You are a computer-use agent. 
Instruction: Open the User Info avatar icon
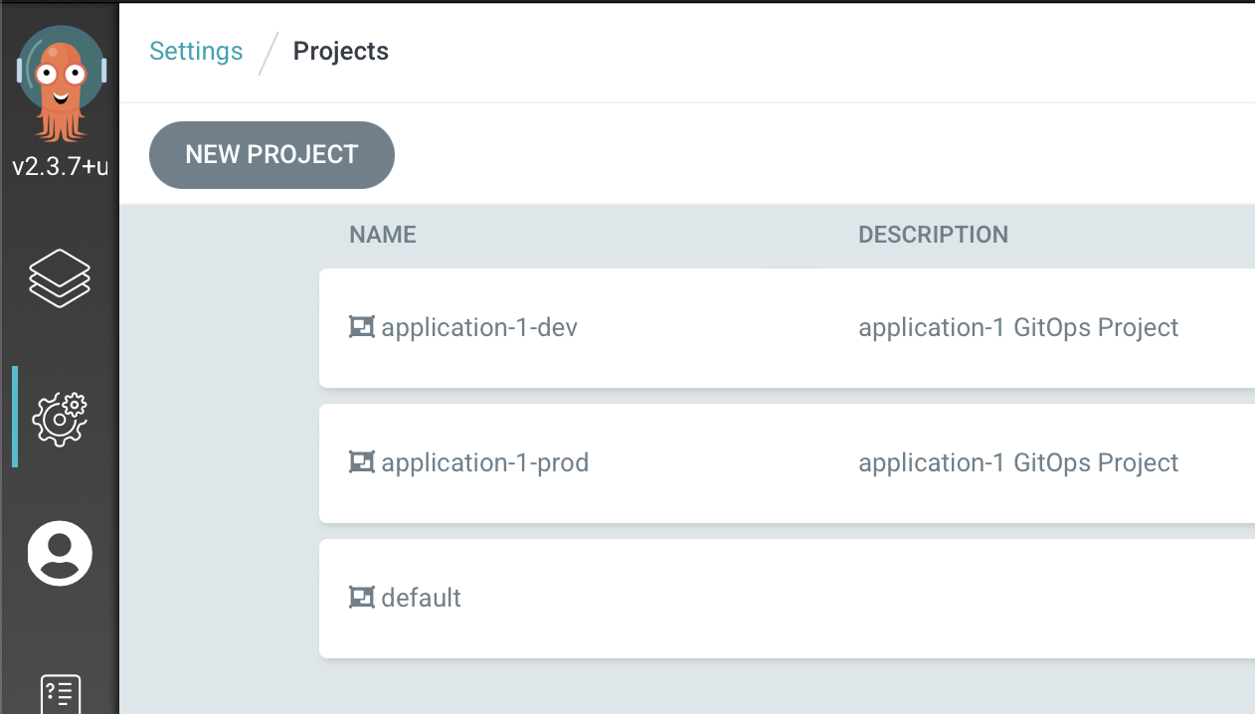[x=60, y=553]
